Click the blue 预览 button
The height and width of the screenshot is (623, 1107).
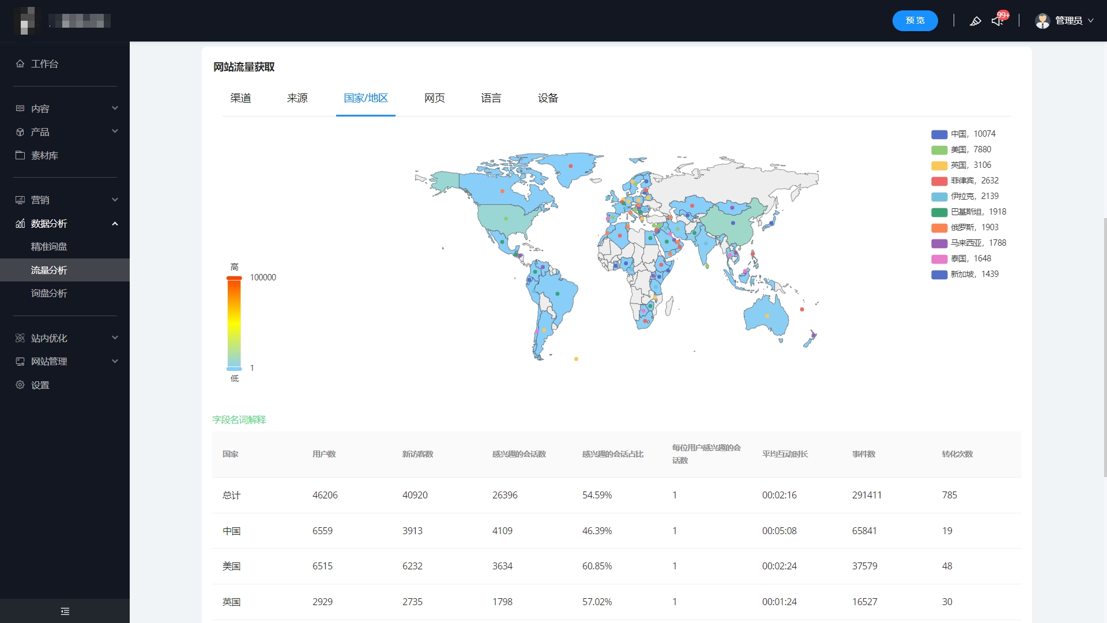(x=915, y=21)
